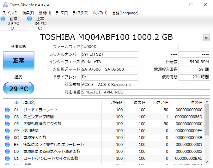The image size is (213, 168).
Task: Minimize the CrystalDiskInfo window
Action: [x=177, y=5]
